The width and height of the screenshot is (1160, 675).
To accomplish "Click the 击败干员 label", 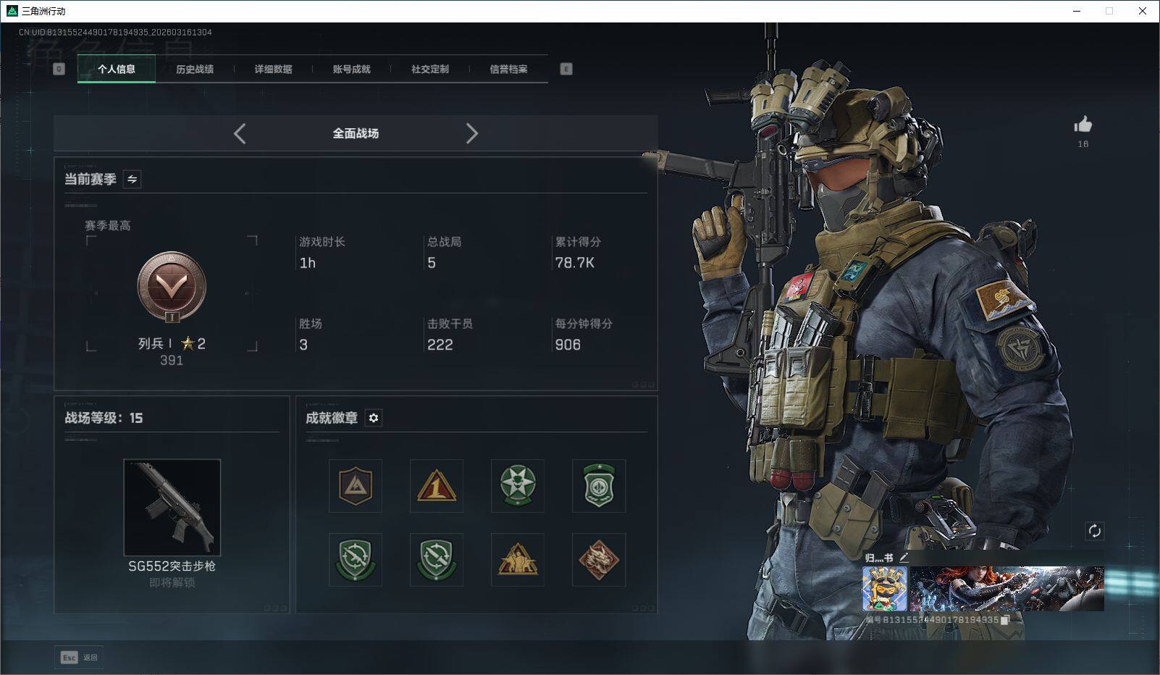I will tap(450, 324).
